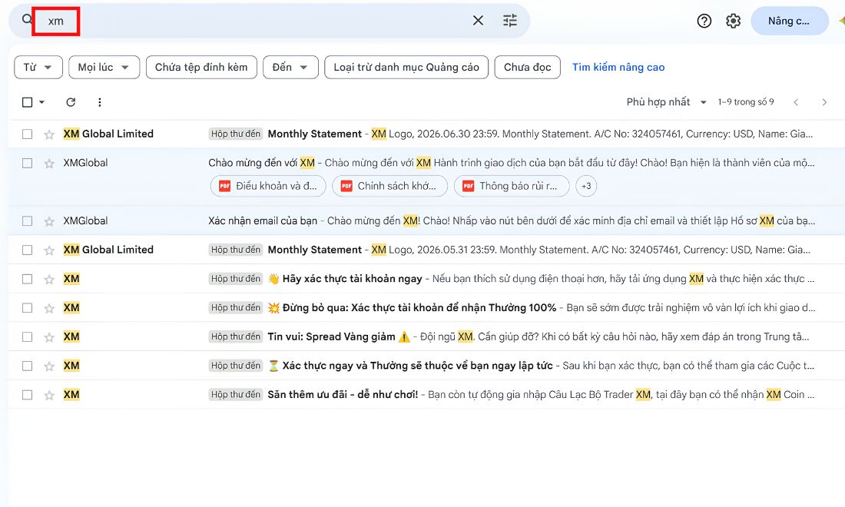
Task: Select checkbox for Monthly Statement 2026.06.30 email
Action: [28, 134]
